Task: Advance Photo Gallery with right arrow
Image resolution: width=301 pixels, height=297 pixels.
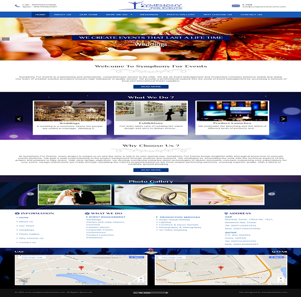Action: pos(271,194)
